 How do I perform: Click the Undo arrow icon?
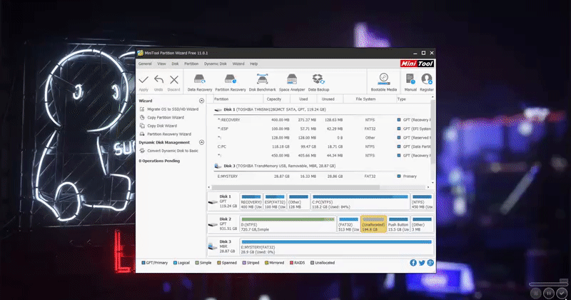(x=158, y=79)
